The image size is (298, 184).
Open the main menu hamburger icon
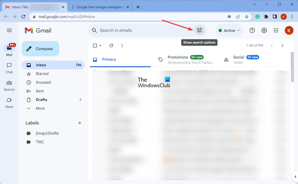9,30
